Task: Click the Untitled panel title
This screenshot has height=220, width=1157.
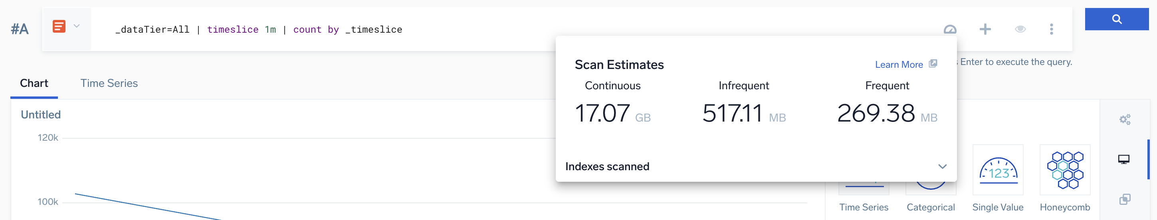Action: pos(41,115)
